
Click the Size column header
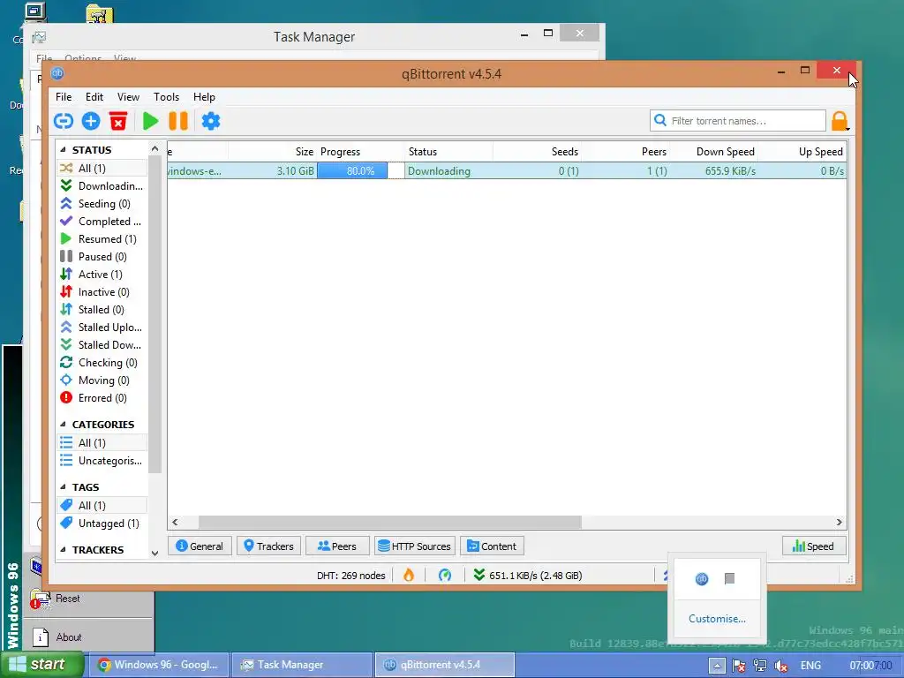tap(272, 152)
